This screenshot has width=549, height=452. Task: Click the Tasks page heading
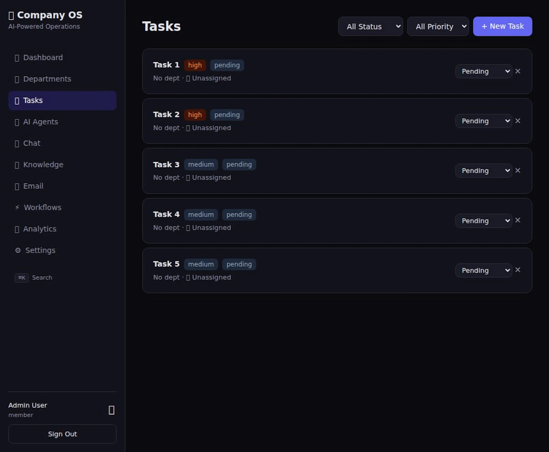161,26
